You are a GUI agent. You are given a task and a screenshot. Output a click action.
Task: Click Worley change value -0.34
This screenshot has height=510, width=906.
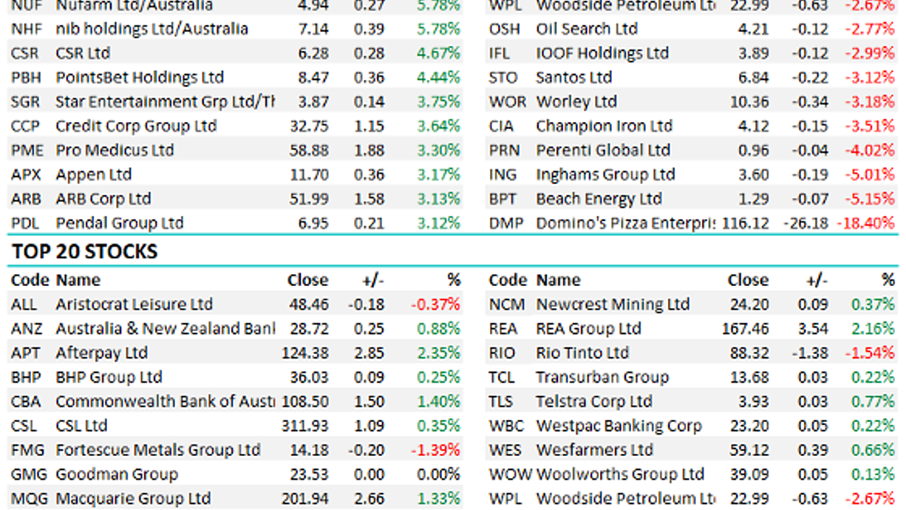[810, 103]
